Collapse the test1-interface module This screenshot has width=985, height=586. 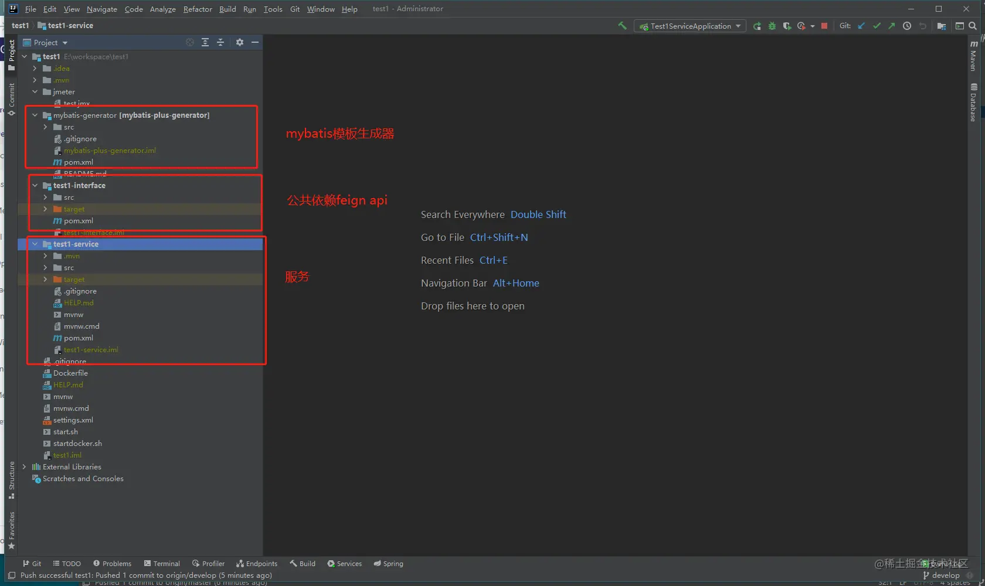click(35, 186)
